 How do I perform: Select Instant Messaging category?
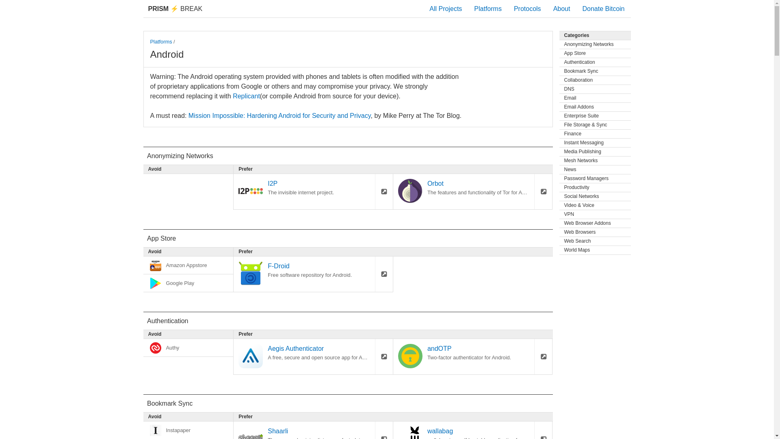coord(595,143)
